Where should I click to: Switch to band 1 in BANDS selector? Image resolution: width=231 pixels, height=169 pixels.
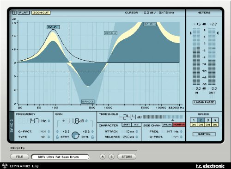194,120
